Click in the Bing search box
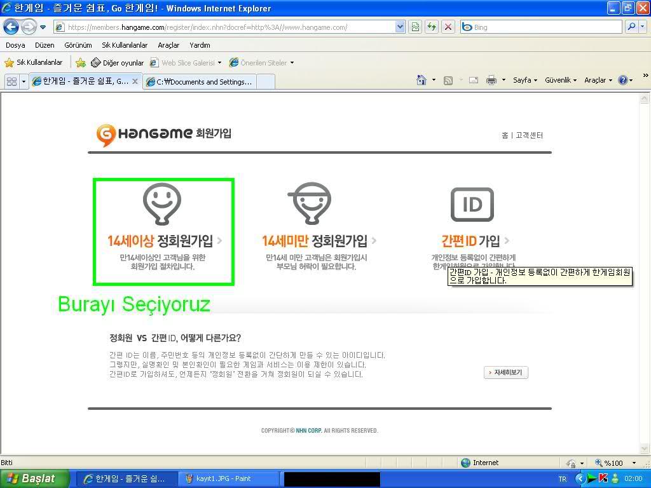 pos(542,27)
